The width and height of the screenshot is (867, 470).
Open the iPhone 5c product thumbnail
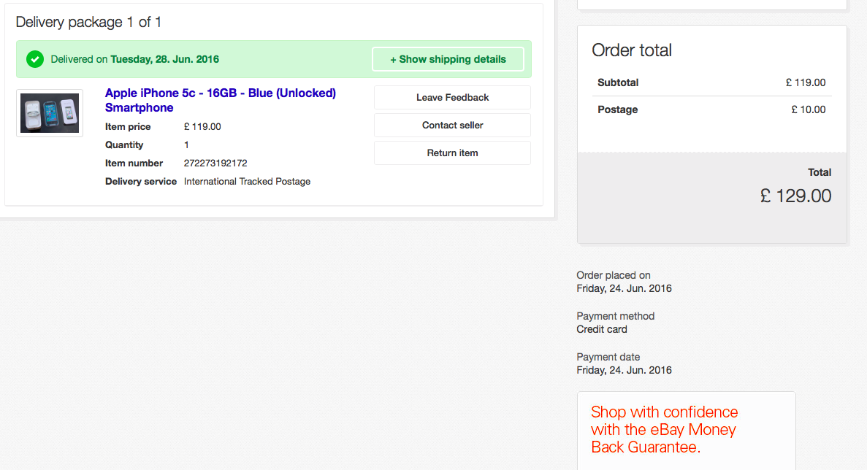point(50,113)
